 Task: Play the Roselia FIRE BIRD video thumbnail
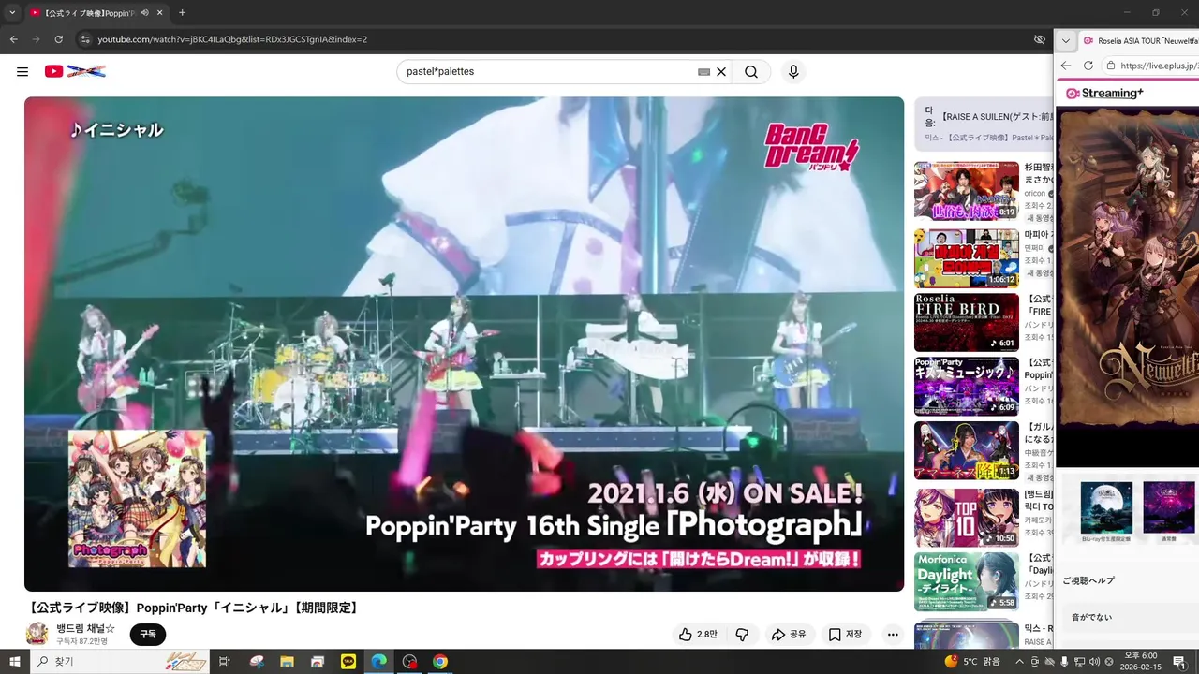[966, 322]
